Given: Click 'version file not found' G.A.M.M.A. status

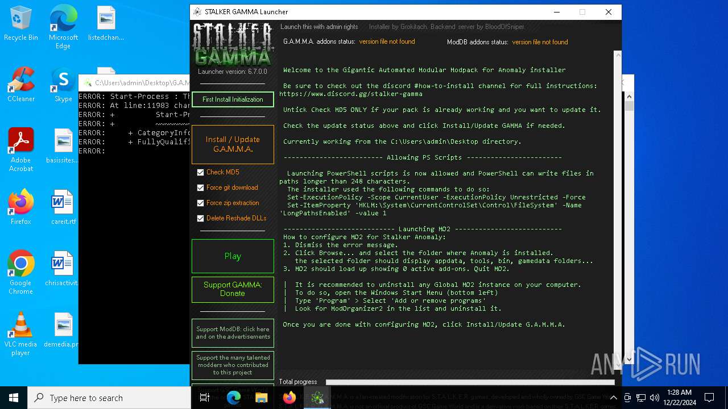Looking at the screenshot, I should coord(387,41).
